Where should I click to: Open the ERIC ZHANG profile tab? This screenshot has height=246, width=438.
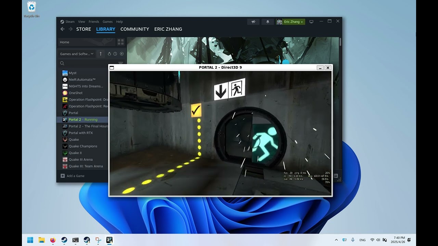[168, 29]
